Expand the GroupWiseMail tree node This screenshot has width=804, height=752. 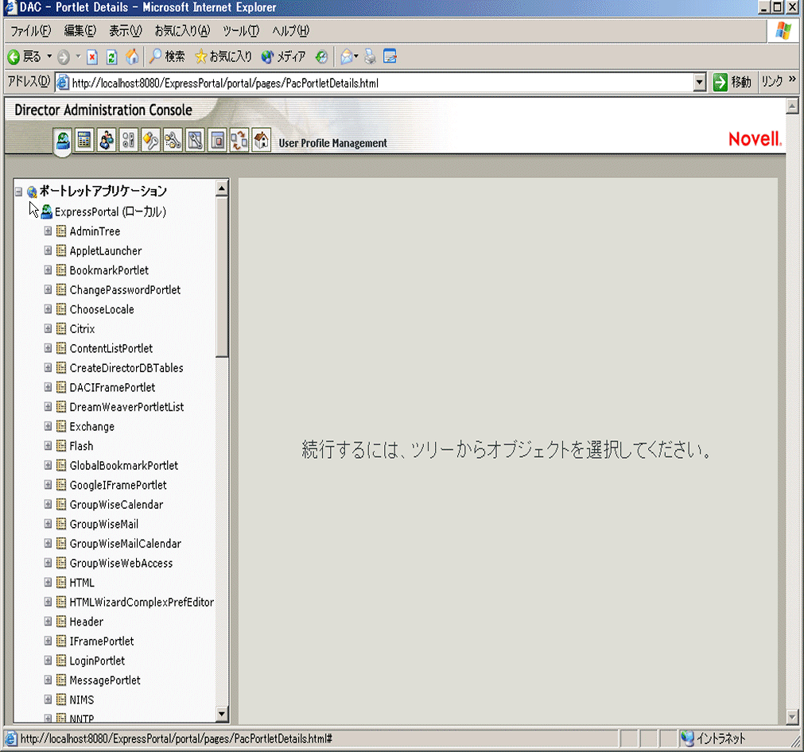pyautogui.click(x=48, y=524)
